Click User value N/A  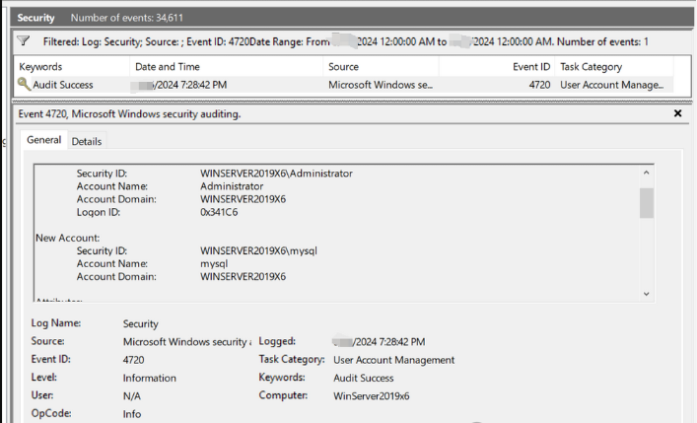(x=131, y=395)
